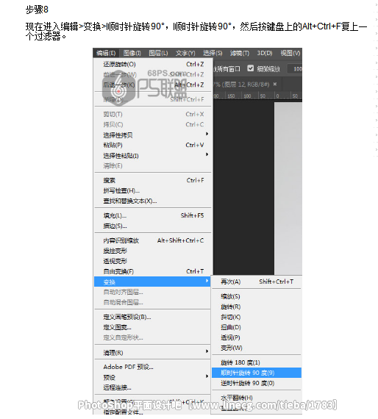Click the zoom value field showing 100
The image size is (378, 419).
click(x=295, y=69)
